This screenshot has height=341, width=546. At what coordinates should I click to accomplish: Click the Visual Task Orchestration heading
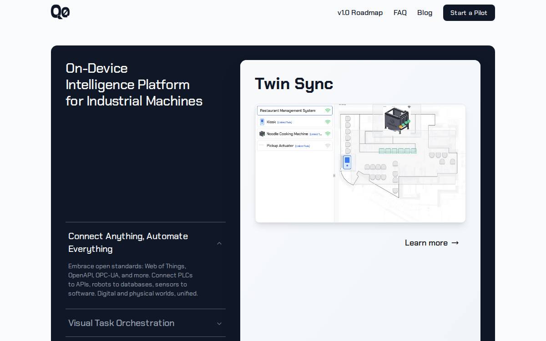coord(121,323)
